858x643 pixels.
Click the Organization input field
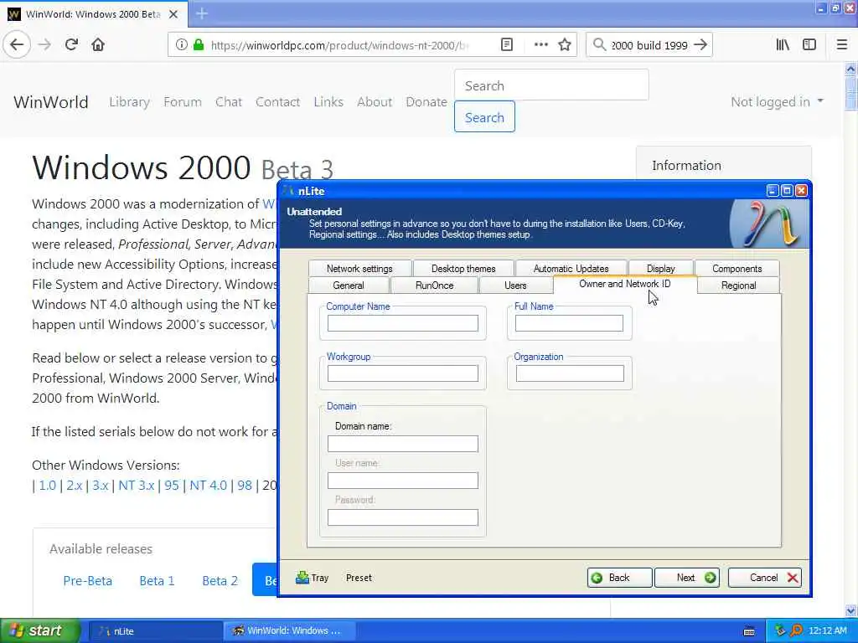(570, 373)
